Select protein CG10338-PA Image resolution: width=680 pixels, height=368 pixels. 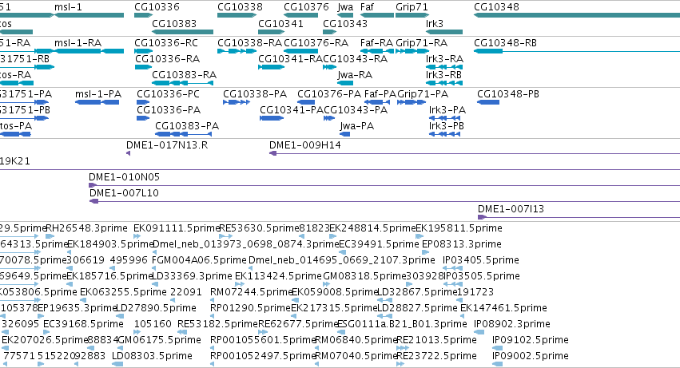[237, 102]
